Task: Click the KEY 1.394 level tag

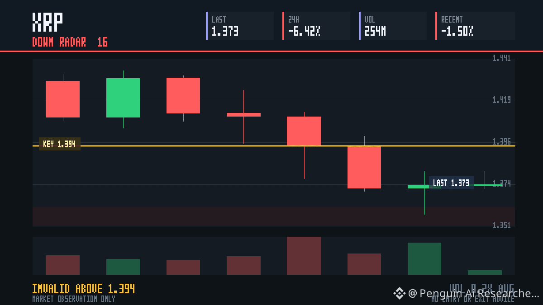Action: [60, 144]
